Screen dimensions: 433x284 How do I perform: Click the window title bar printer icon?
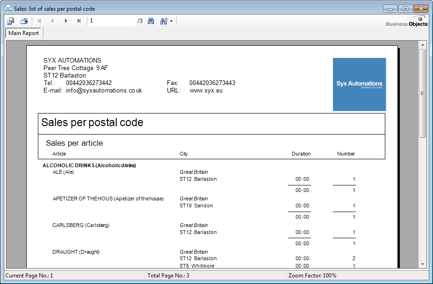coord(8,8)
